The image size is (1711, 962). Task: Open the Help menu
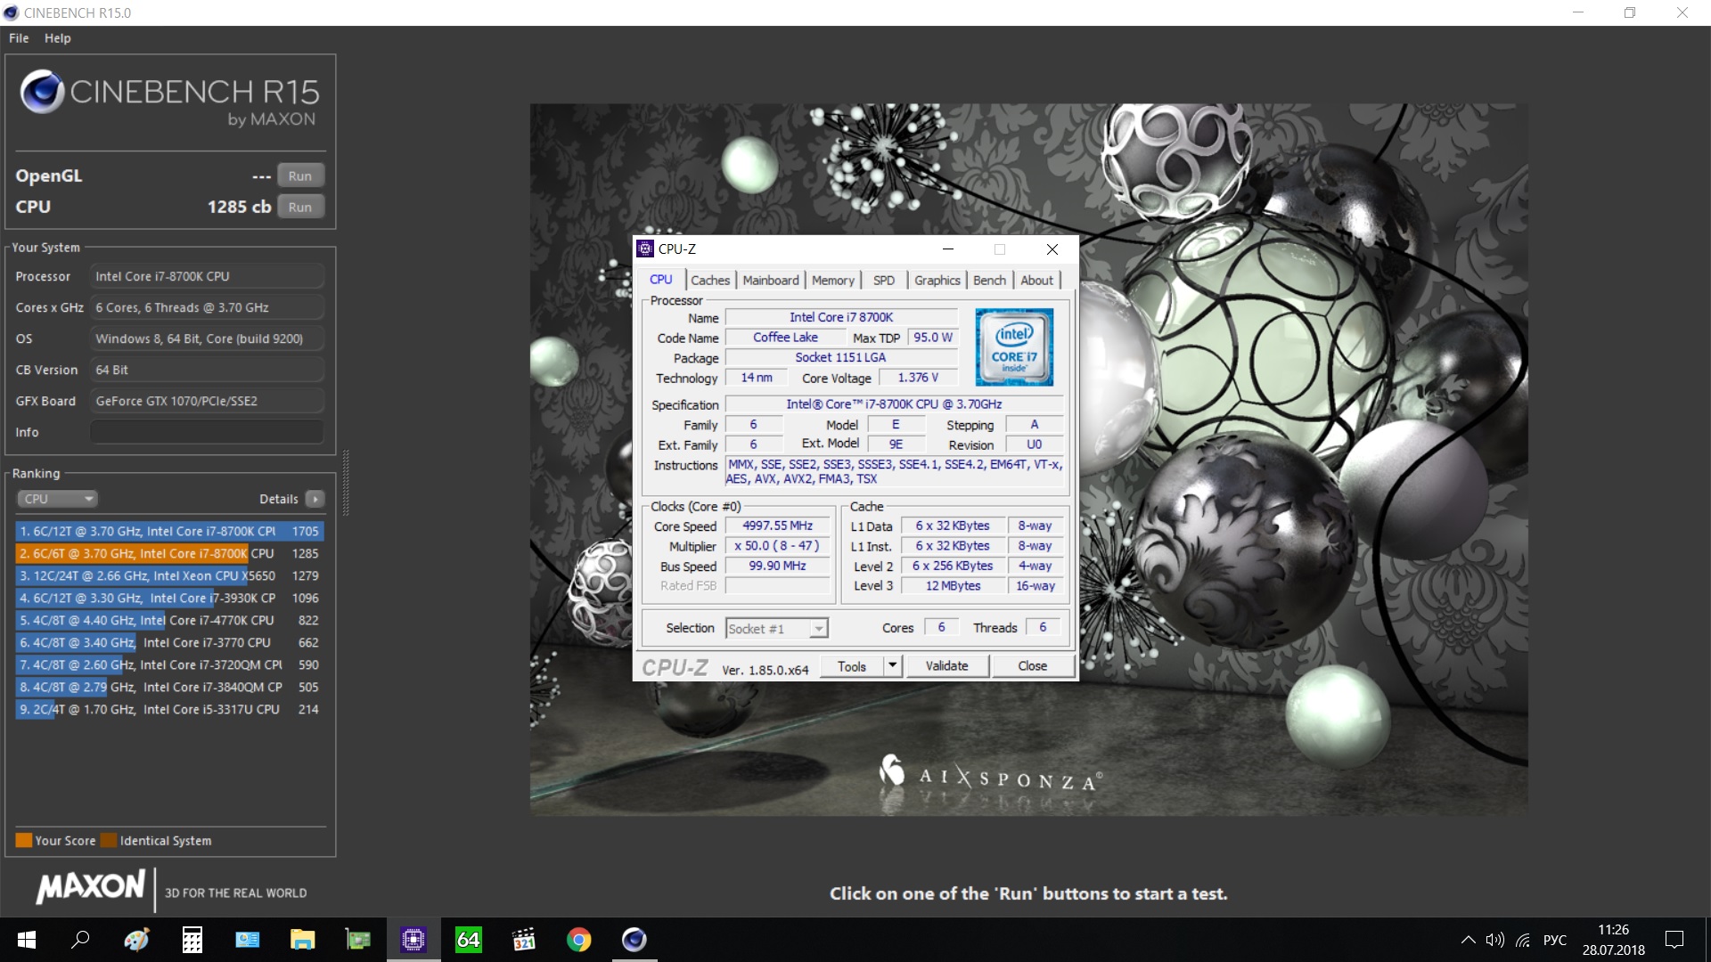[x=57, y=38]
